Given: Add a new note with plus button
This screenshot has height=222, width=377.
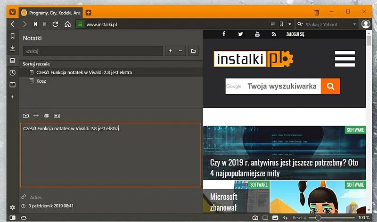Looking at the screenshot, I should [170, 51].
